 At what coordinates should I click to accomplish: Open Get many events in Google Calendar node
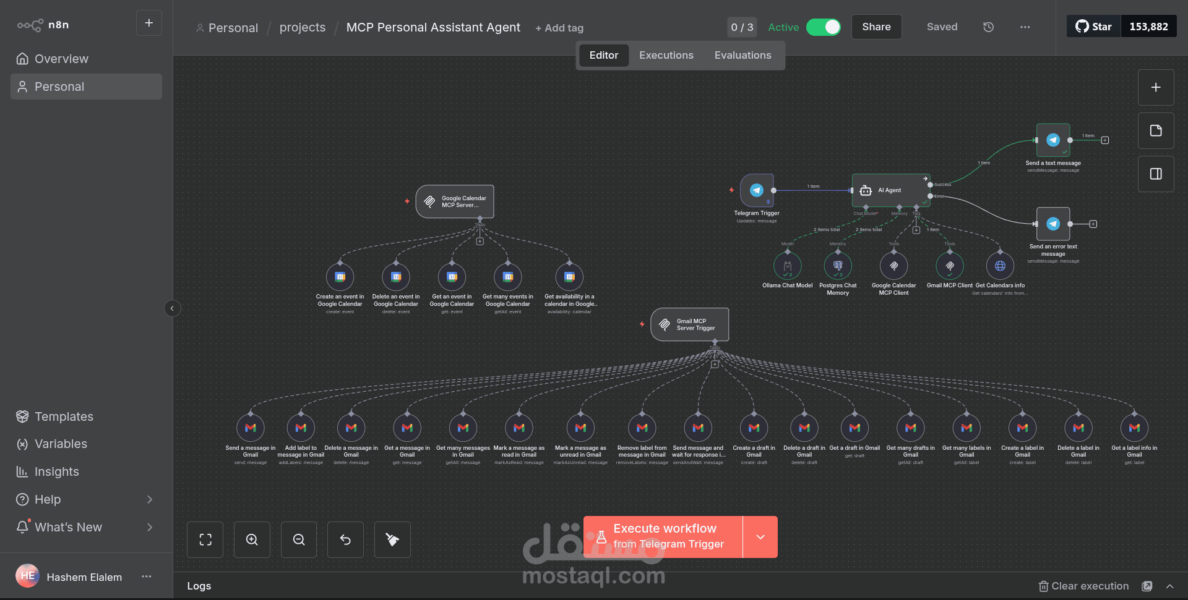pos(508,277)
